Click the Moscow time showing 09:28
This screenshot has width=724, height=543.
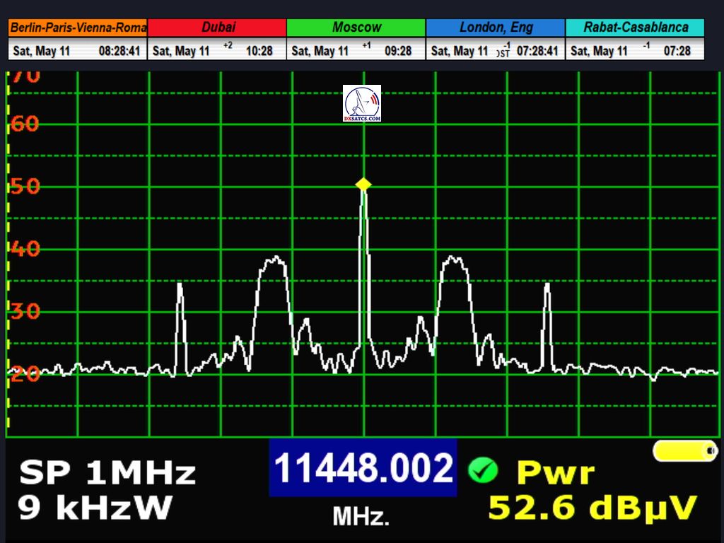tap(397, 51)
